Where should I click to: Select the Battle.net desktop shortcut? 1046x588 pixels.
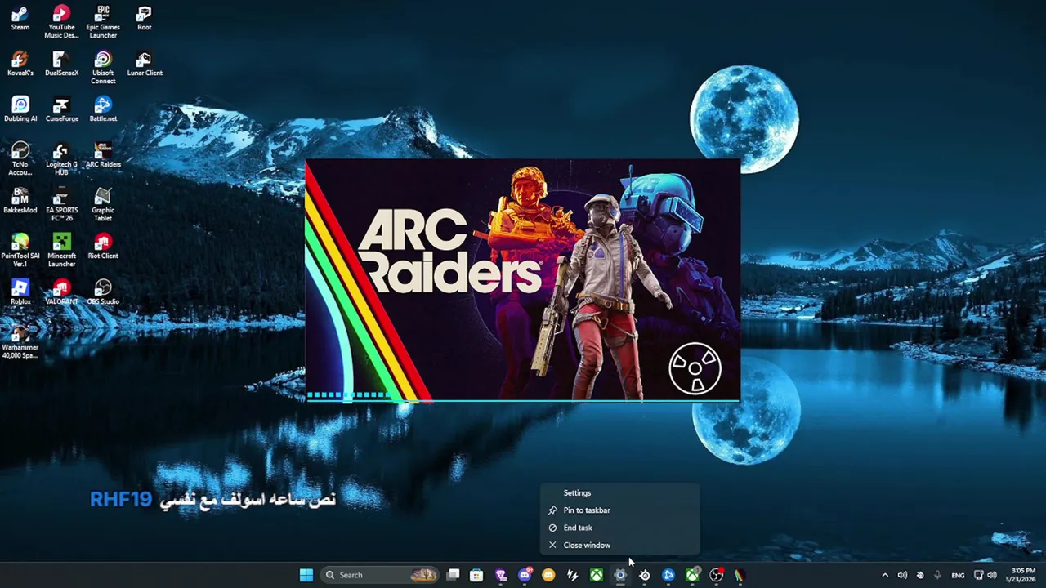[103, 110]
